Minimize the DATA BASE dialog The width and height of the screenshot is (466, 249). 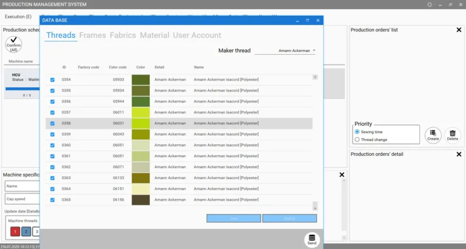[x=297, y=20]
